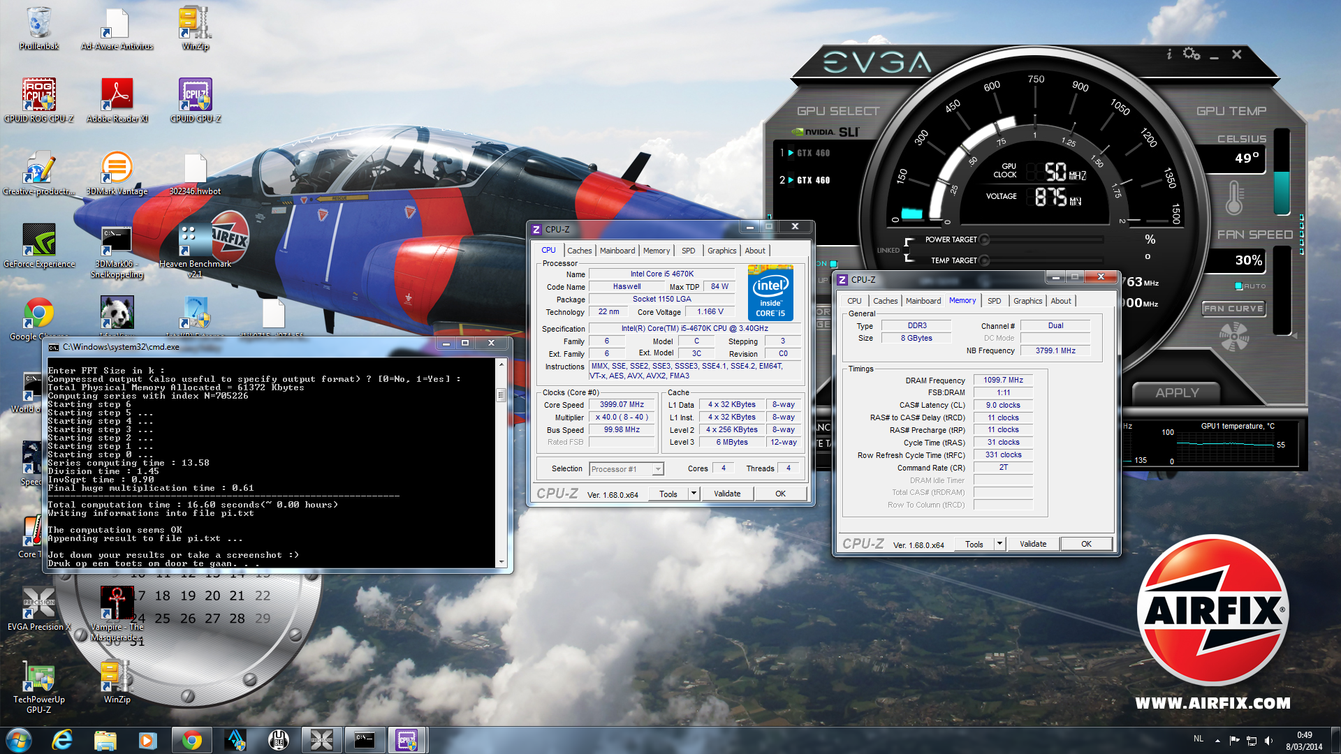Open the 302346.hwbot file

point(195,173)
